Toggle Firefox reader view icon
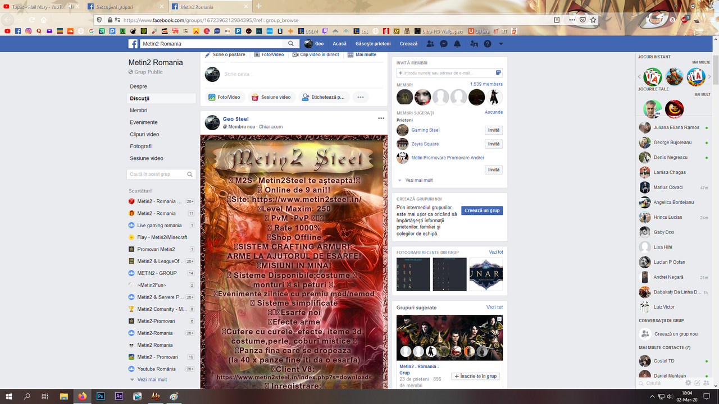The image size is (719, 404). (x=557, y=20)
